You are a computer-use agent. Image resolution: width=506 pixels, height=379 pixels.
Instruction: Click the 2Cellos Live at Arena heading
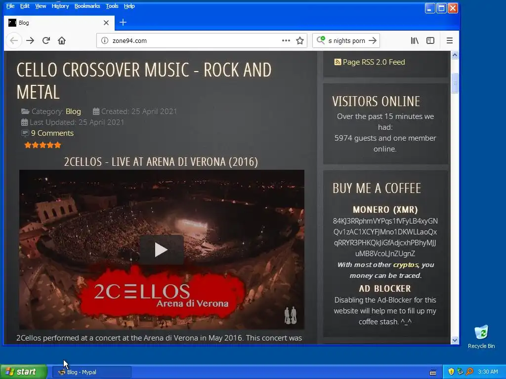(161, 162)
